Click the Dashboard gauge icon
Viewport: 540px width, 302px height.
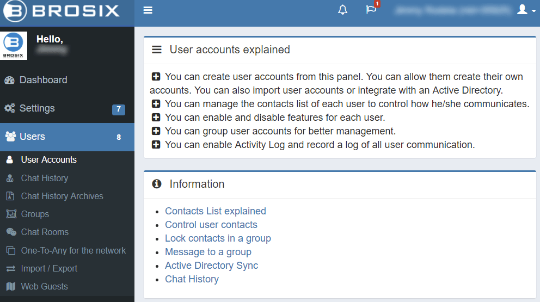[10, 80]
